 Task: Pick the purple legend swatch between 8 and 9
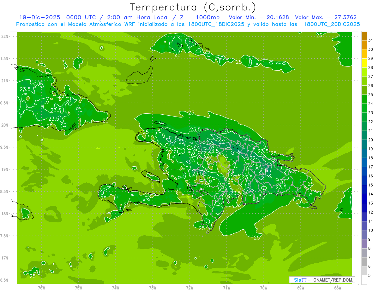[364, 244]
